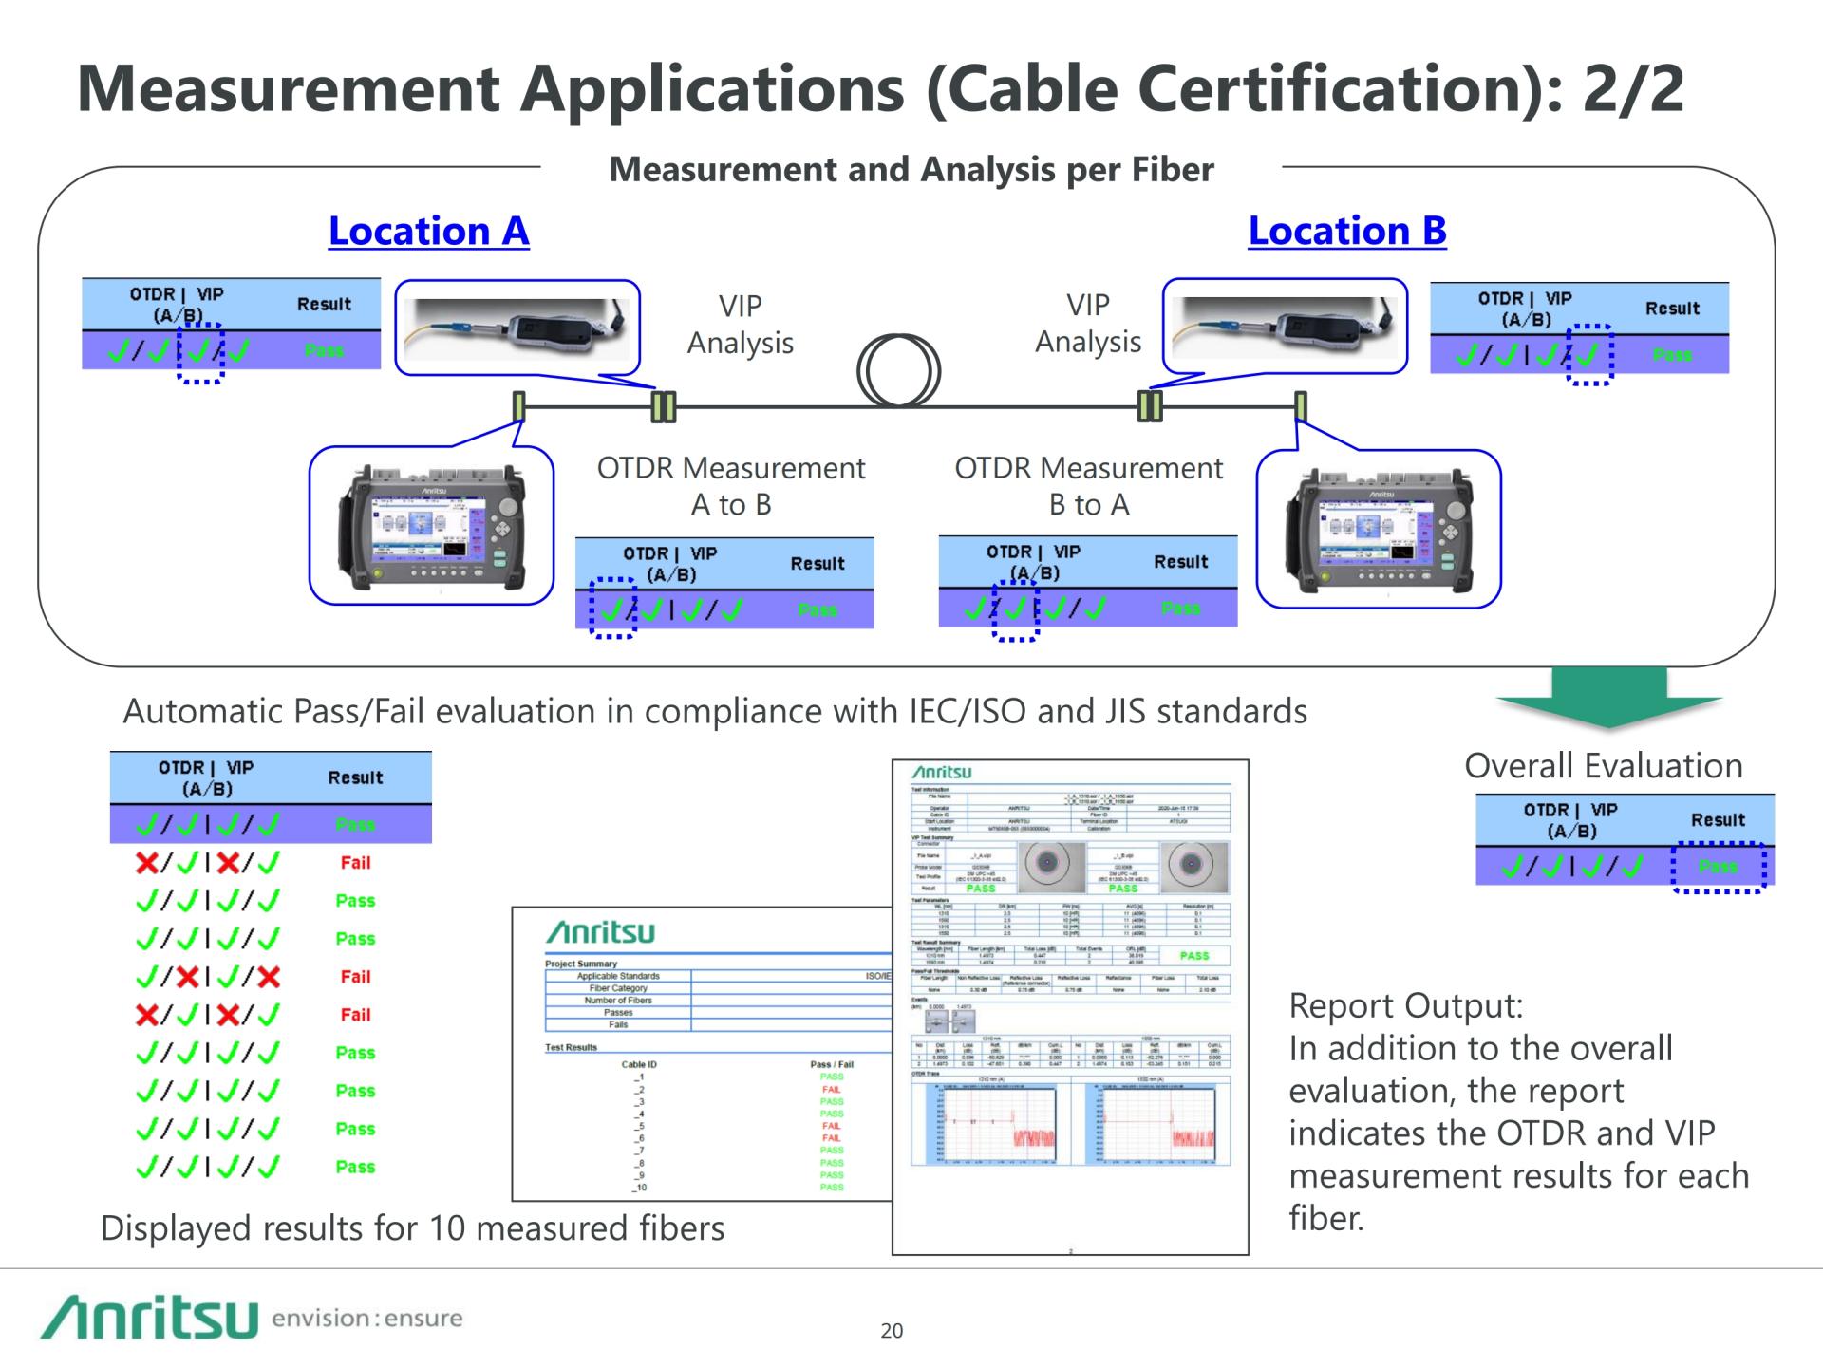
Task: Click the fiber coil icon
Action: [x=898, y=371]
